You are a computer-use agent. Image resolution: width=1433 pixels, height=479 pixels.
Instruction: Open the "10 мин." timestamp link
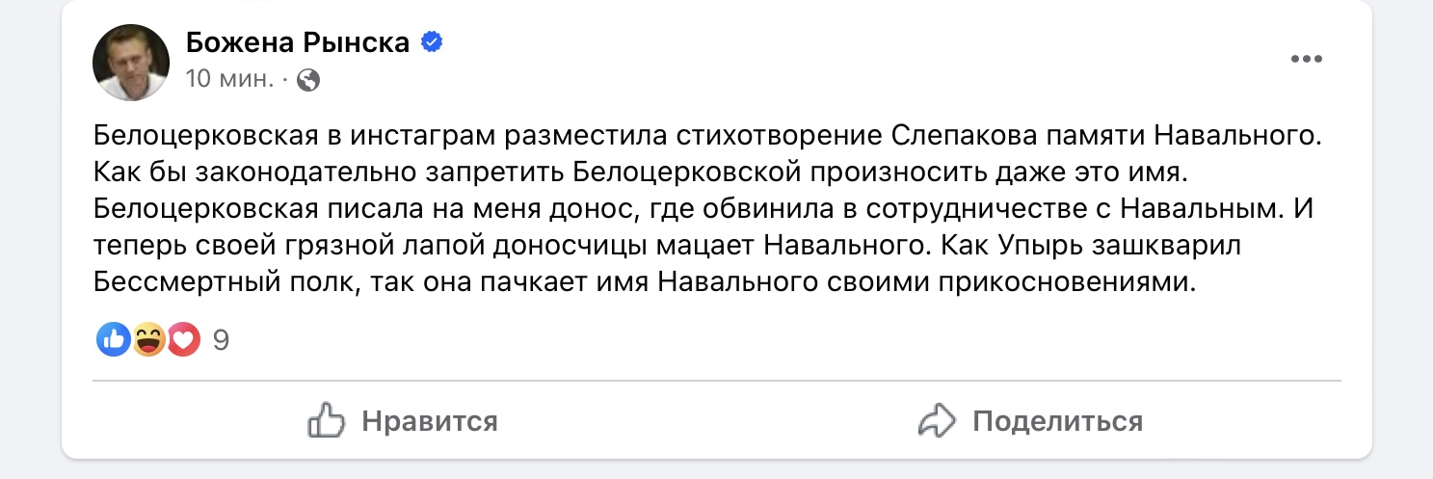228,80
